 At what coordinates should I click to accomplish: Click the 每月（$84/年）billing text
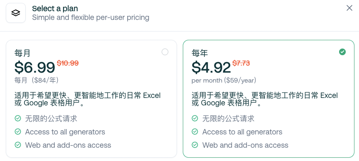pyautogui.click(x=36, y=80)
